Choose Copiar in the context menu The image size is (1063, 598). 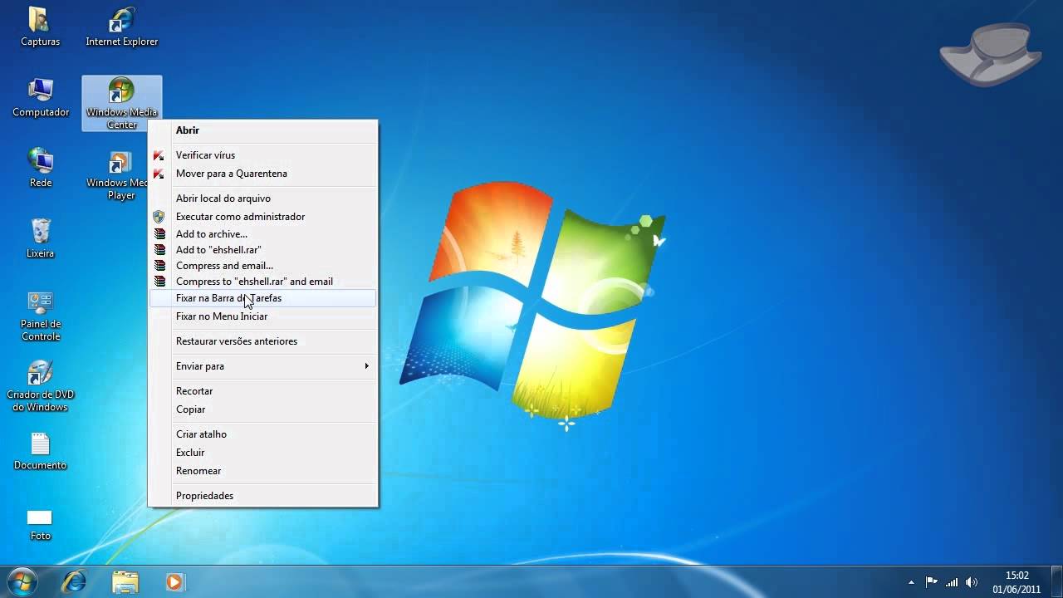tap(262, 409)
